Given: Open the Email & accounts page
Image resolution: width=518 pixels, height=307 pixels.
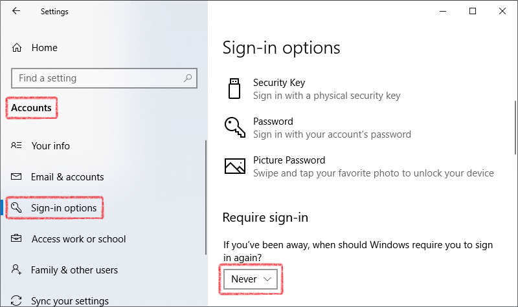Looking at the screenshot, I should point(67,177).
